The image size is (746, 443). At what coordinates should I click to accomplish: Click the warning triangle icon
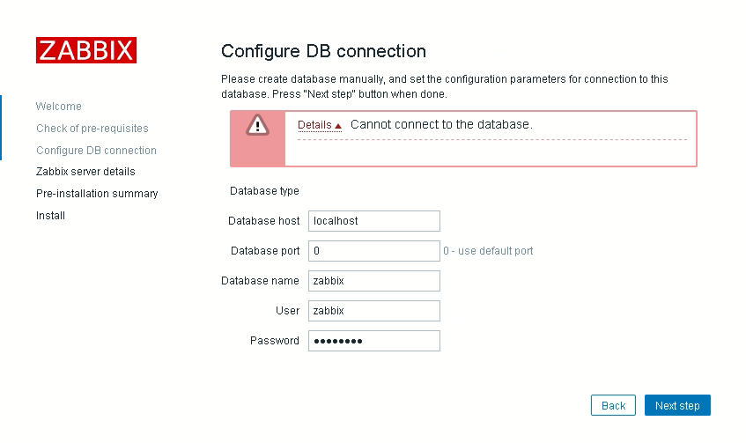point(257,125)
